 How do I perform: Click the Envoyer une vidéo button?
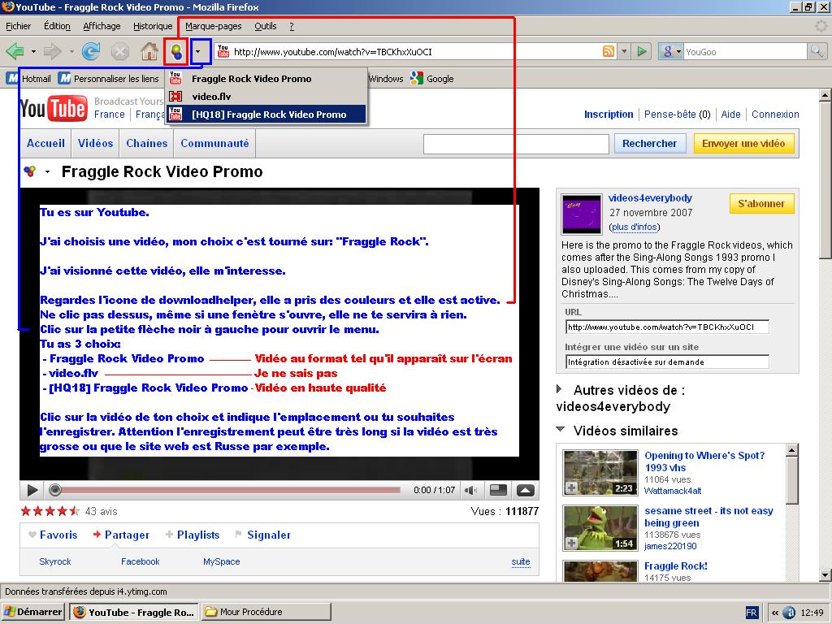[743, 144]
